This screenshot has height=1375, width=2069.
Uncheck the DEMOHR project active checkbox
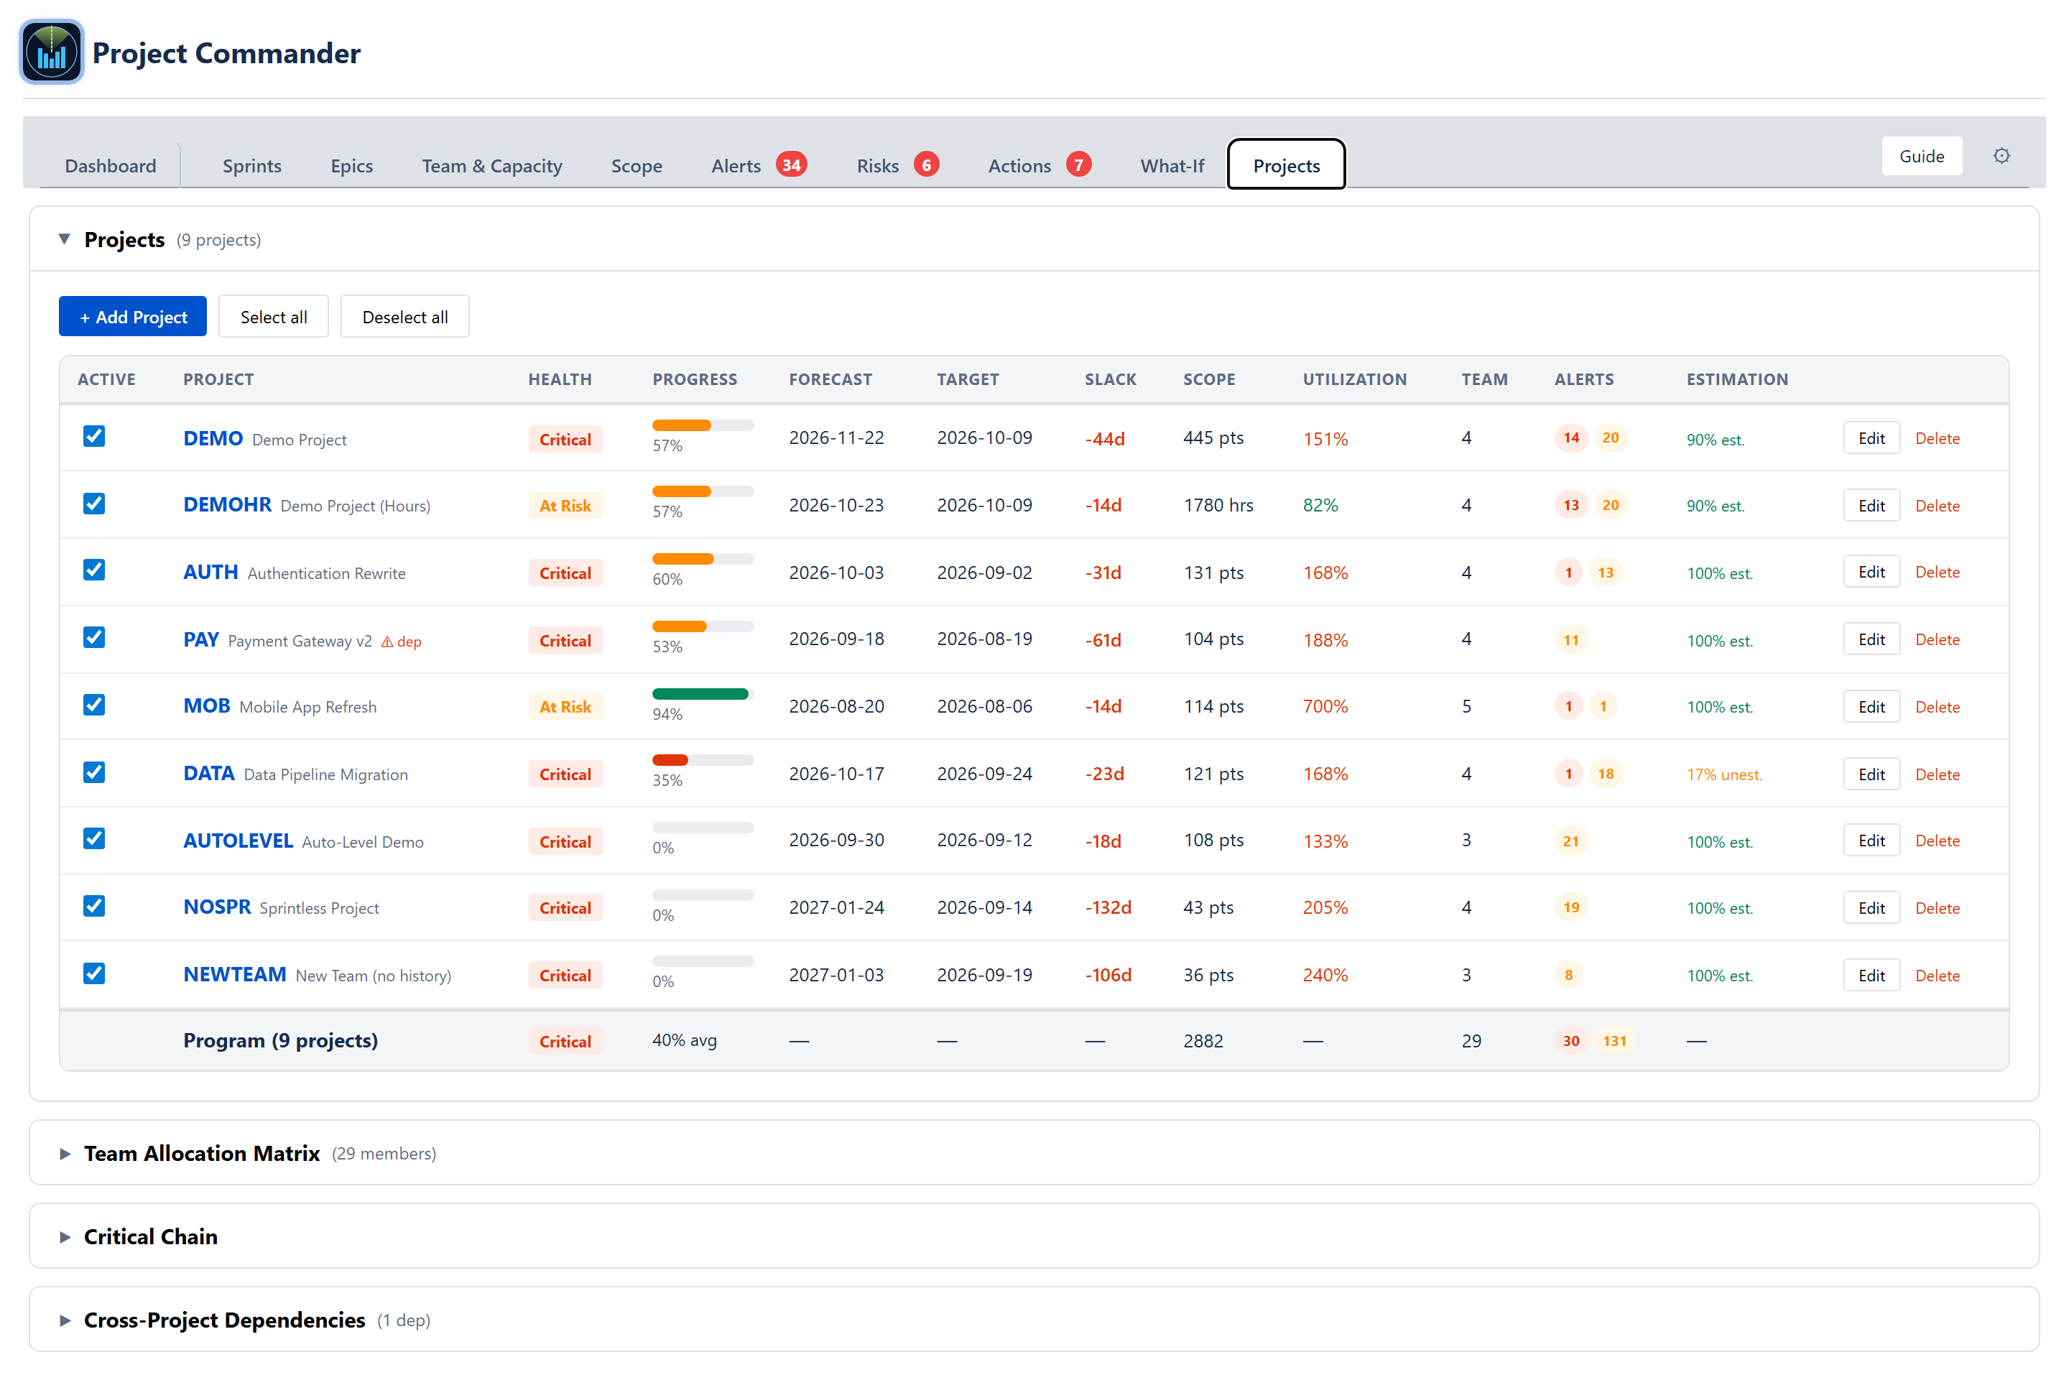coord(94,504)
